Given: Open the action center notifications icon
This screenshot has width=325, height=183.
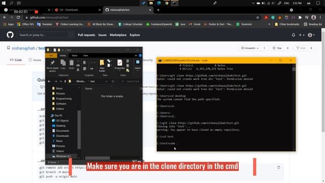Looking at the screenshot, I should [x=318, y=3].
